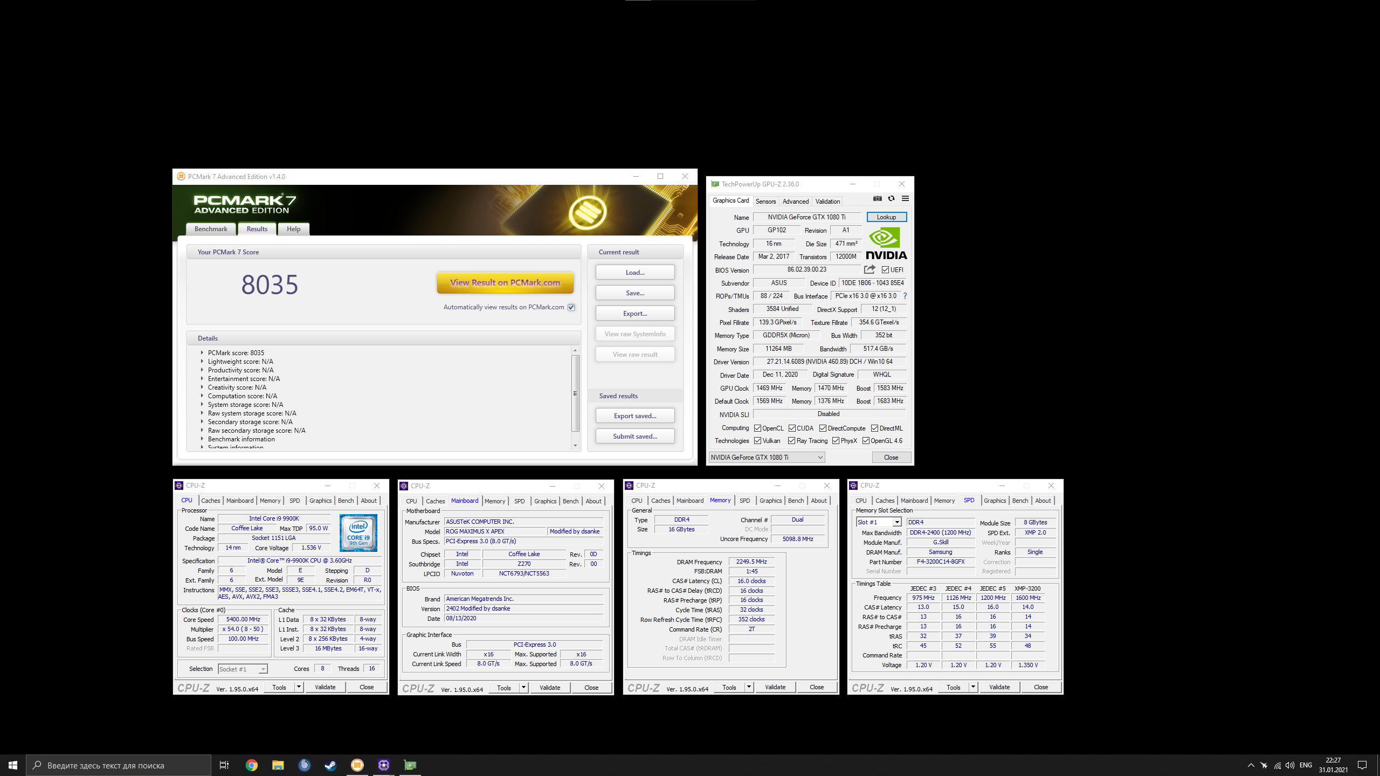The height and width of the screenshot is (776, 1380).
Task: Open the Advanced tab in GPU-Z
Action: pos(795,201)
